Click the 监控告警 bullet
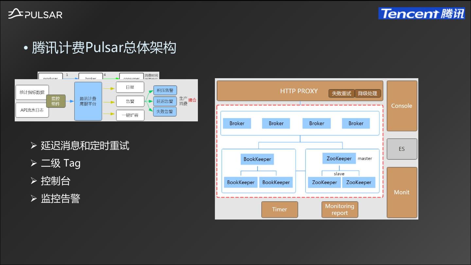 point(61,198)
